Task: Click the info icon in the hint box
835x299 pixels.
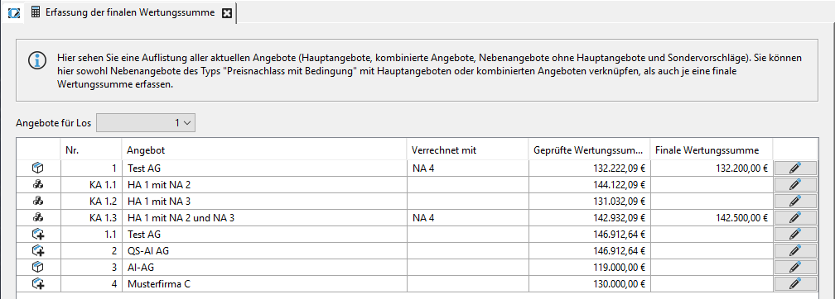Action: coord(36,60)
